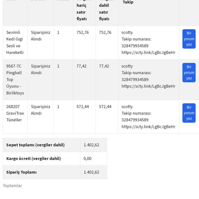Click 'Bir yorum yaz' for Sevimli Kedi Gigi

point(189,39)
